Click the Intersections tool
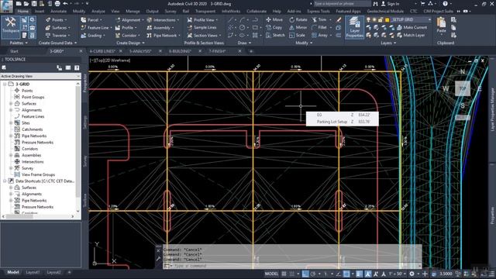The height and width of the screenshot is (279, 496). (x=162, y=20)
